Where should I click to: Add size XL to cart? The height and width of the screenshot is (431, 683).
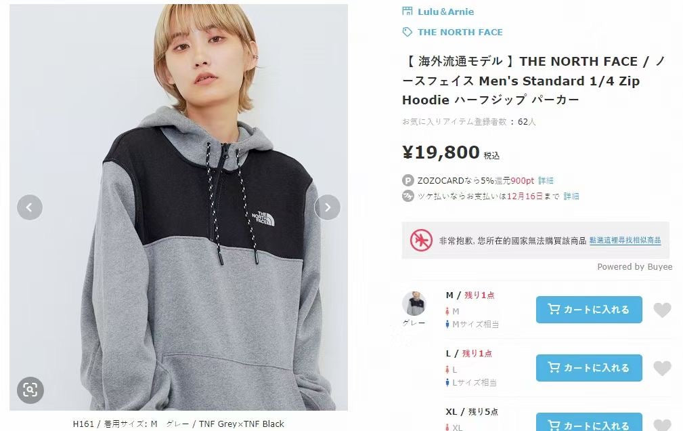pos(588,423)
